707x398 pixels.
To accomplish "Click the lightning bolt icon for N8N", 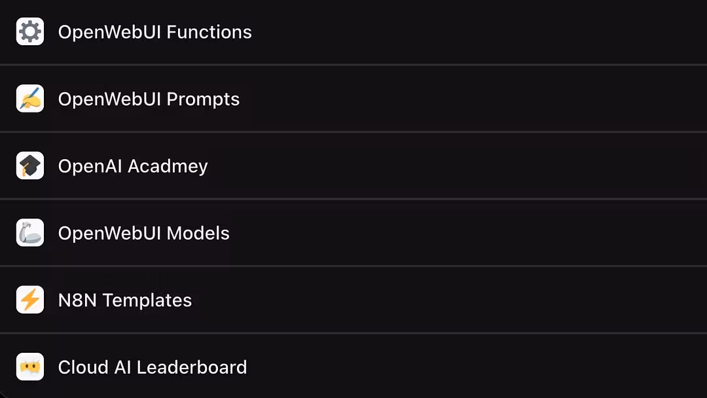I will pos(30,300).
